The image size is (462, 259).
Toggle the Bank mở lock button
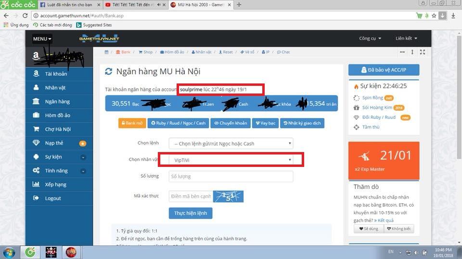click(131, 123)
